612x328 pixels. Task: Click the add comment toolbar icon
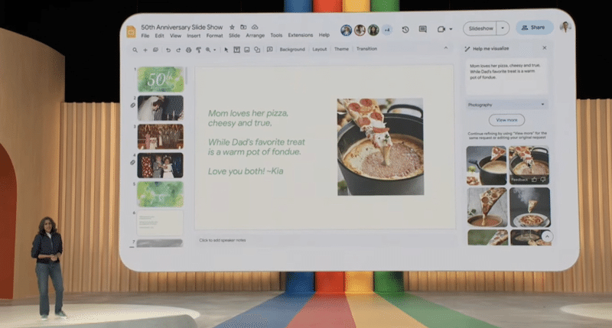coord(270,49)
